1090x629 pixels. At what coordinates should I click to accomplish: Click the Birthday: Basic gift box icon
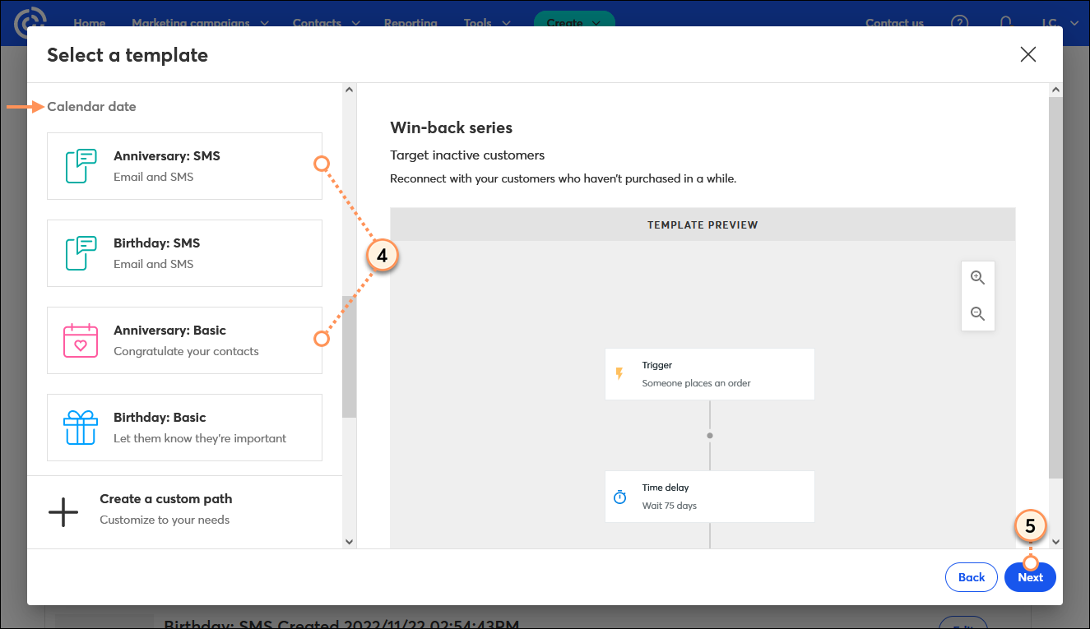(81, 428)
